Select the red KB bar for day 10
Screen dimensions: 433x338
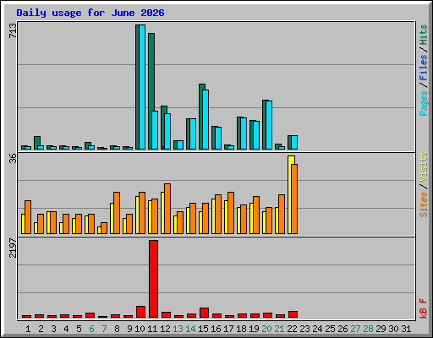[140, 312]
